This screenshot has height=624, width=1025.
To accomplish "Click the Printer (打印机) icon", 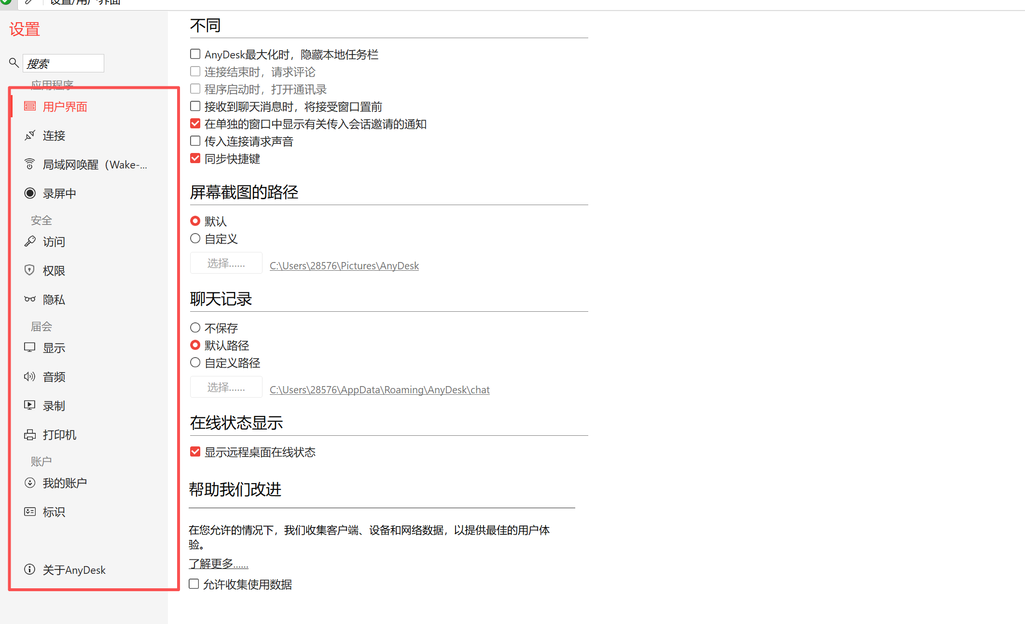I will point(30,434).
